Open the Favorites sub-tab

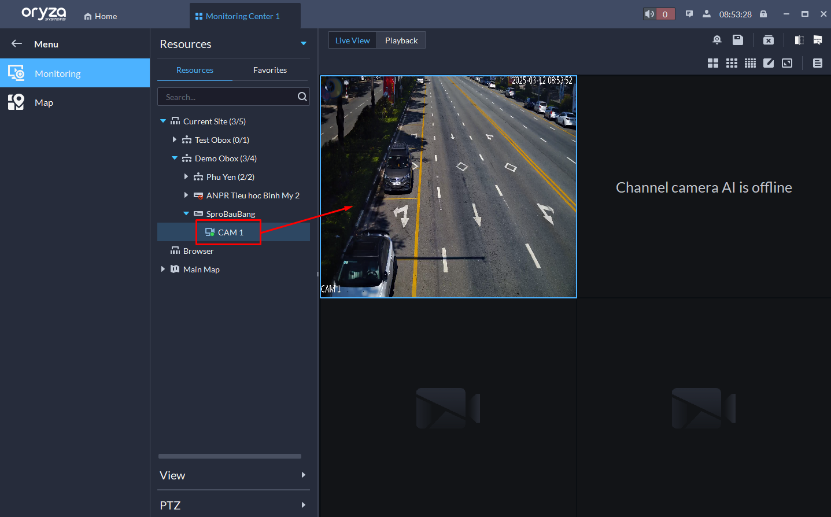point(270,70)
